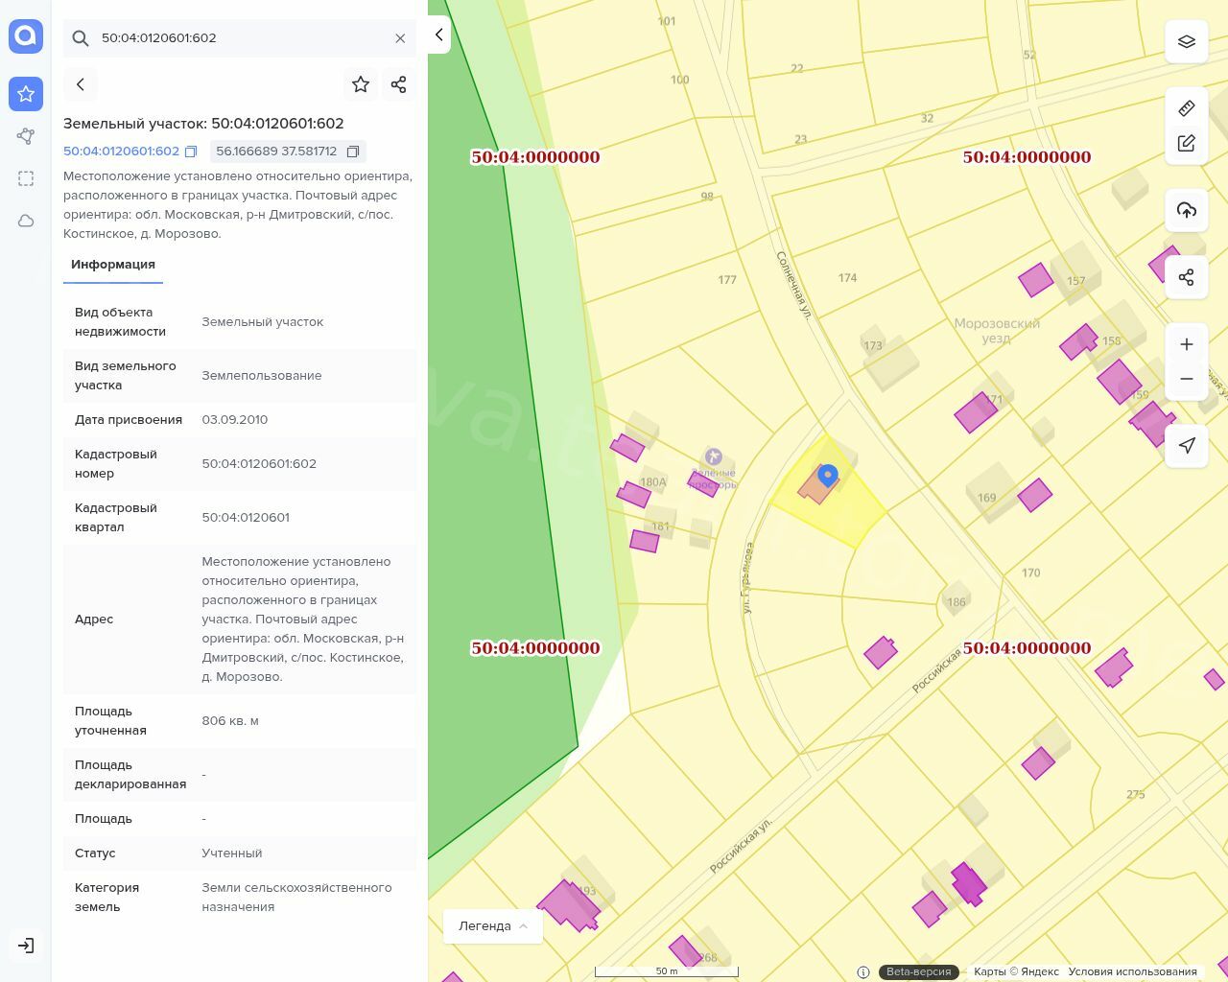1228x982 pixels.
Task: Zoom in the map with plus button
Action: tap(1187, 344)
